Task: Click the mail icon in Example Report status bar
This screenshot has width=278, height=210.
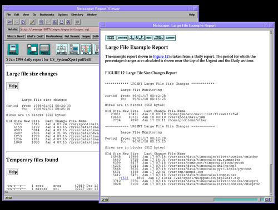Action: click(268, 199)
